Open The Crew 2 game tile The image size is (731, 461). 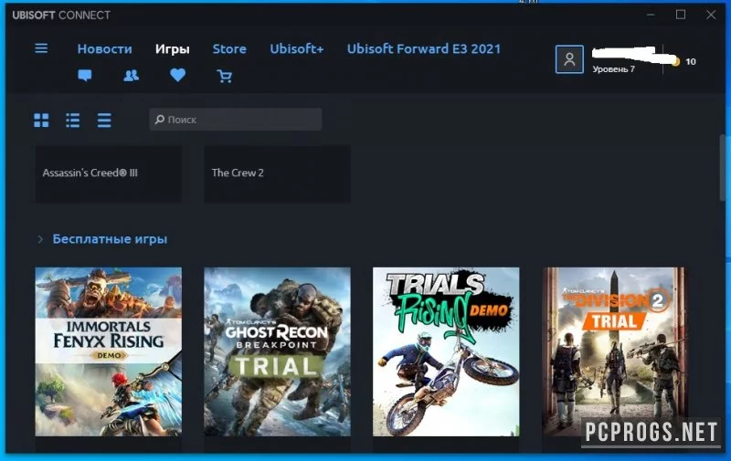[277, 173]
